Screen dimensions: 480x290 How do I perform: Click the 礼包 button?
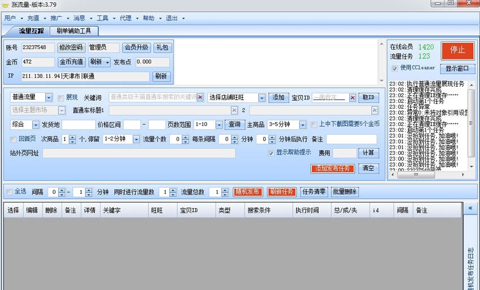click(x=162, y=47)
